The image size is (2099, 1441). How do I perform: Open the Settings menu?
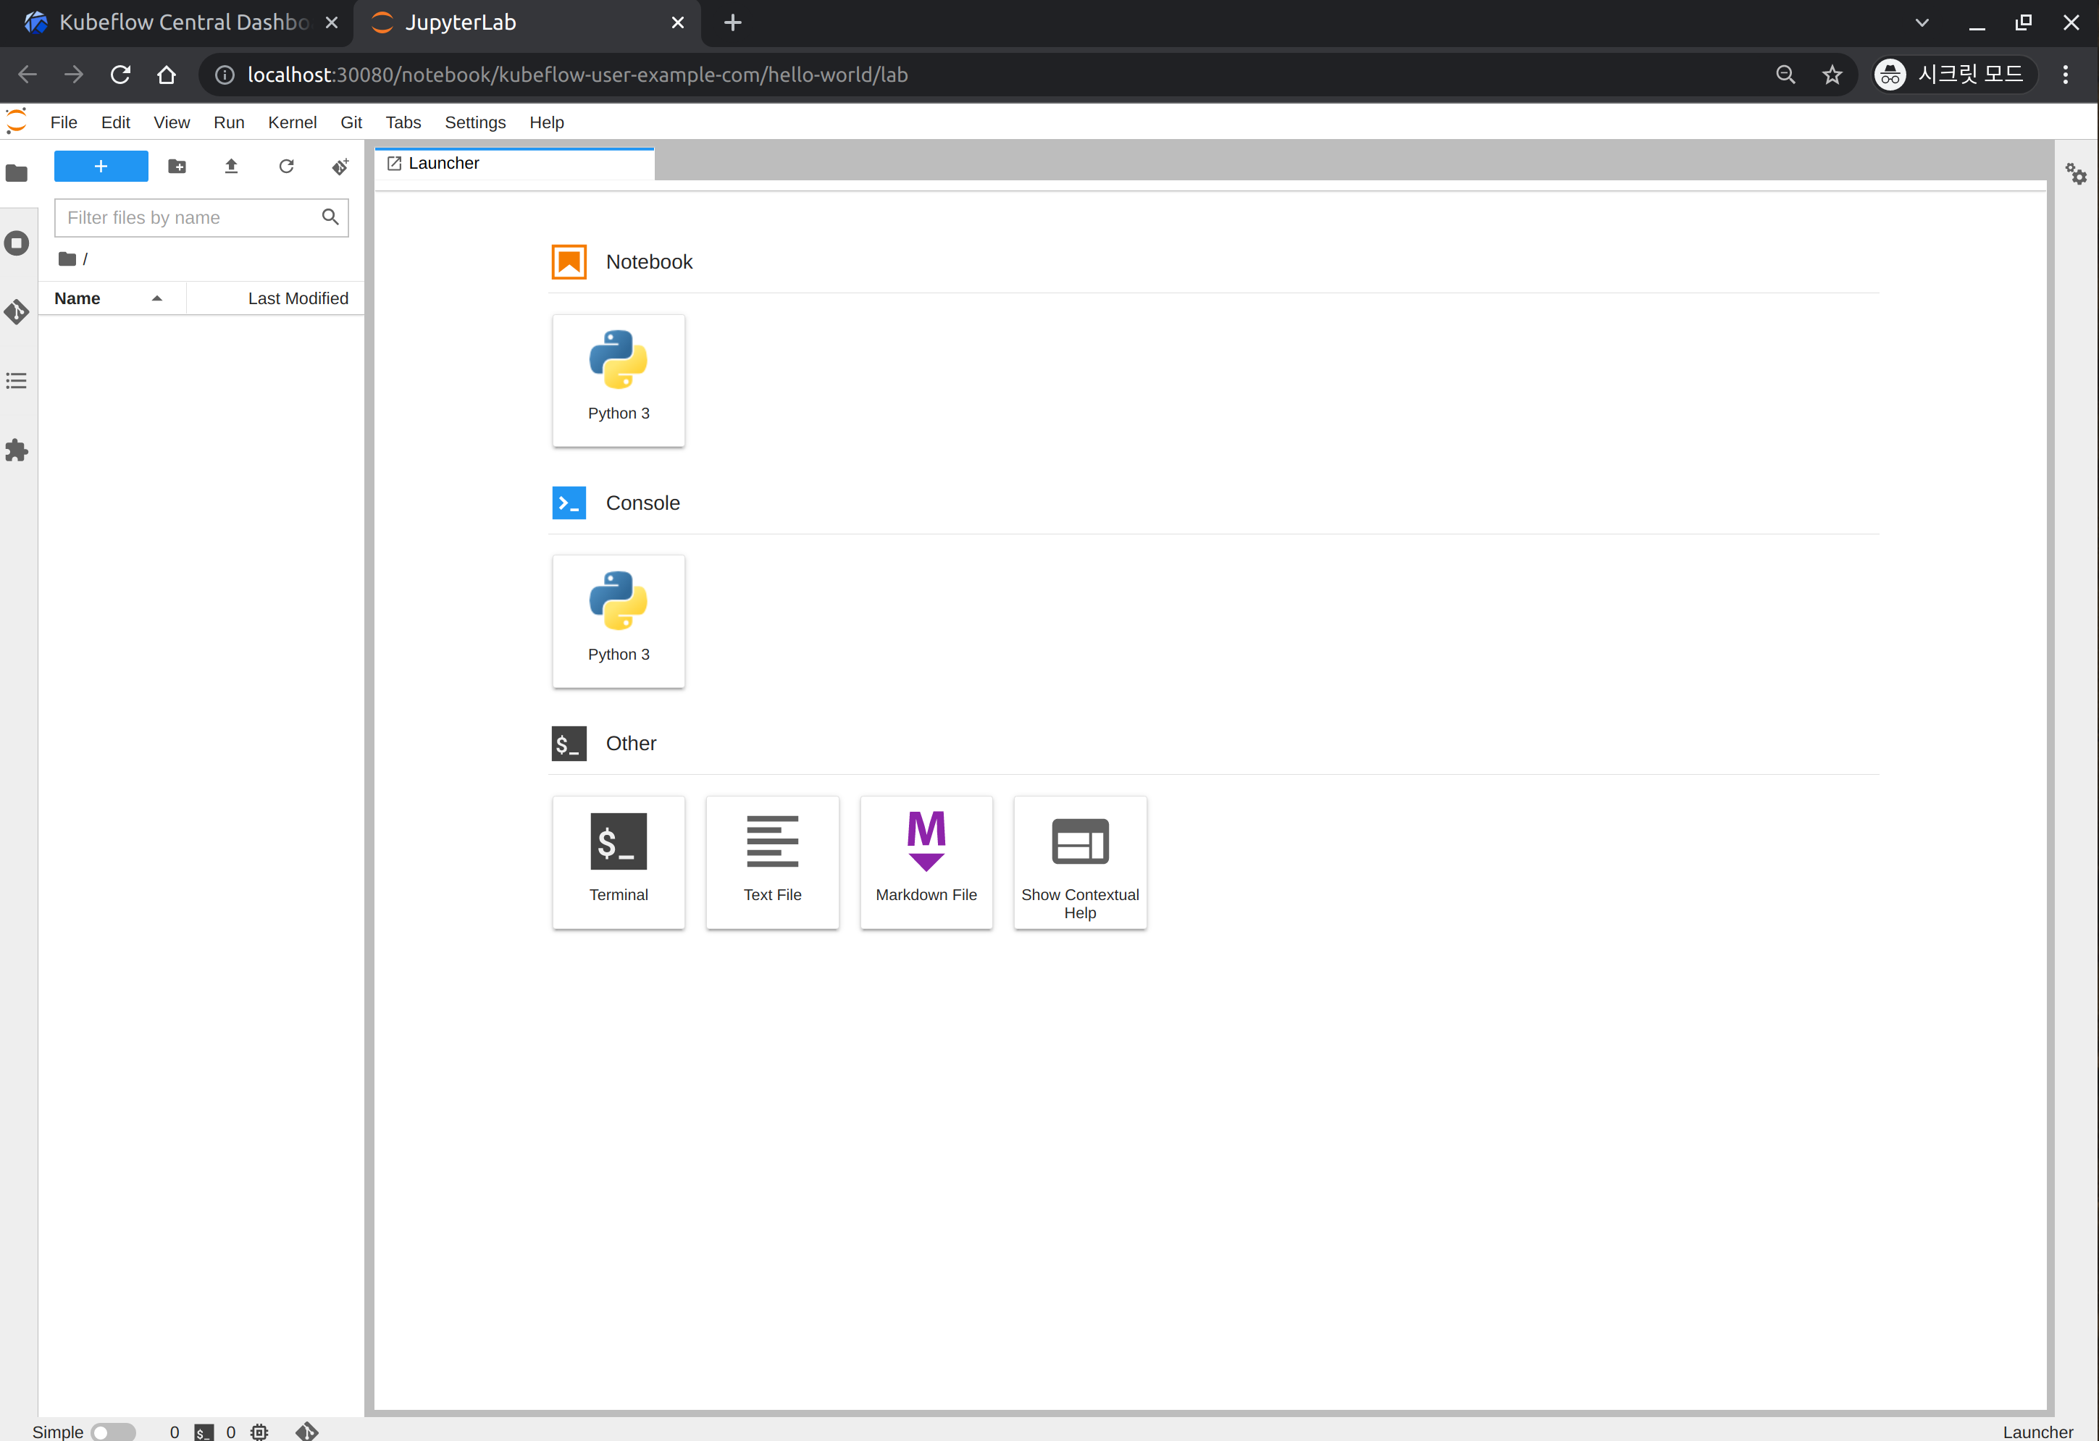click(x=475, y=122)
